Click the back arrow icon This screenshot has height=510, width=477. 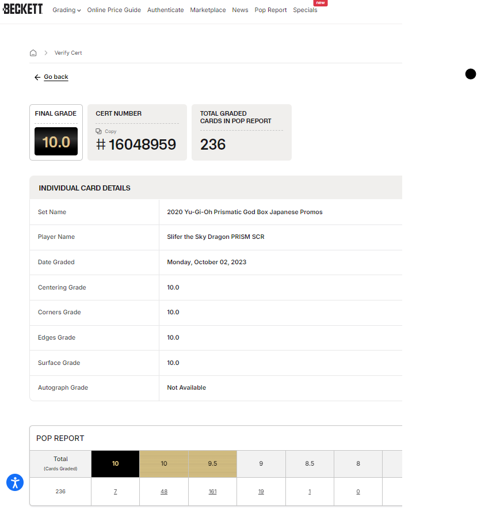click(x=37, y=77)
